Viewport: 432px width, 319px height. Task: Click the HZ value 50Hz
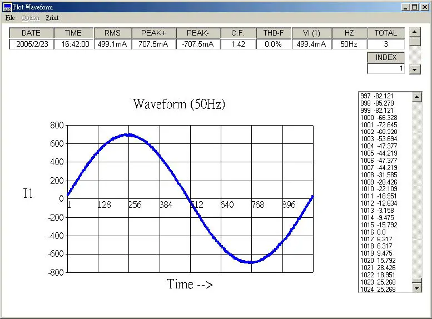pos(349,44)
